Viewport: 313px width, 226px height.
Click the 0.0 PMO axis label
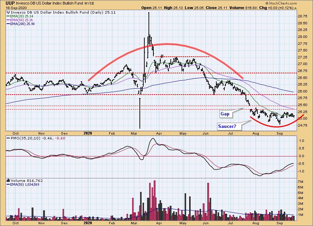[x=302, y=156]
